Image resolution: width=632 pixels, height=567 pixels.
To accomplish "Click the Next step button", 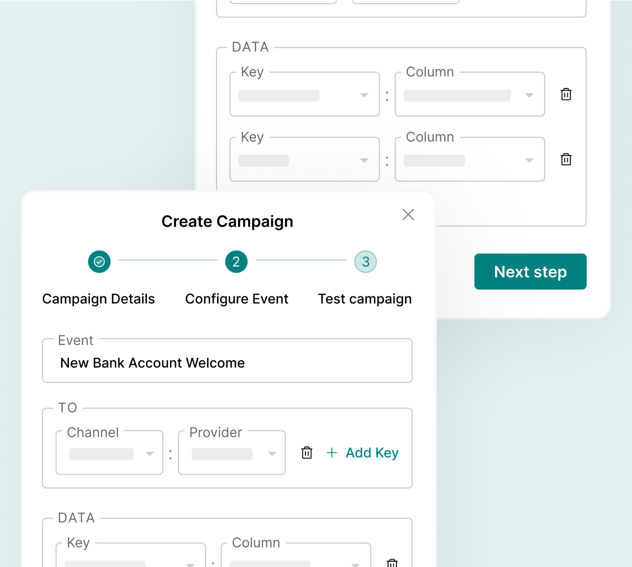I will pos(530,272).
